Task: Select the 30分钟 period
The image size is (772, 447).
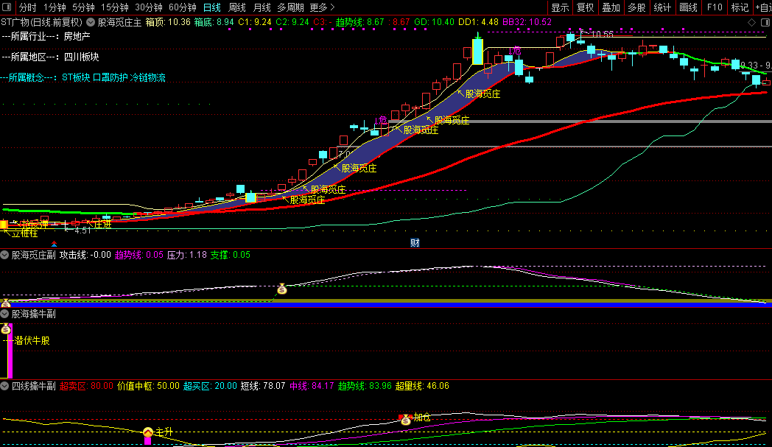Action: tap(149, 7)
